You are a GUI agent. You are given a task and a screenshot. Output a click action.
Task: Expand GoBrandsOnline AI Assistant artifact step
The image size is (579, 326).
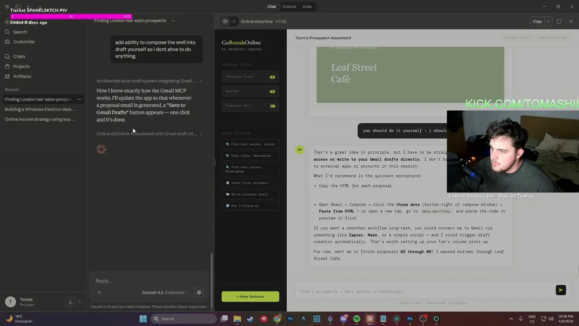149,134
